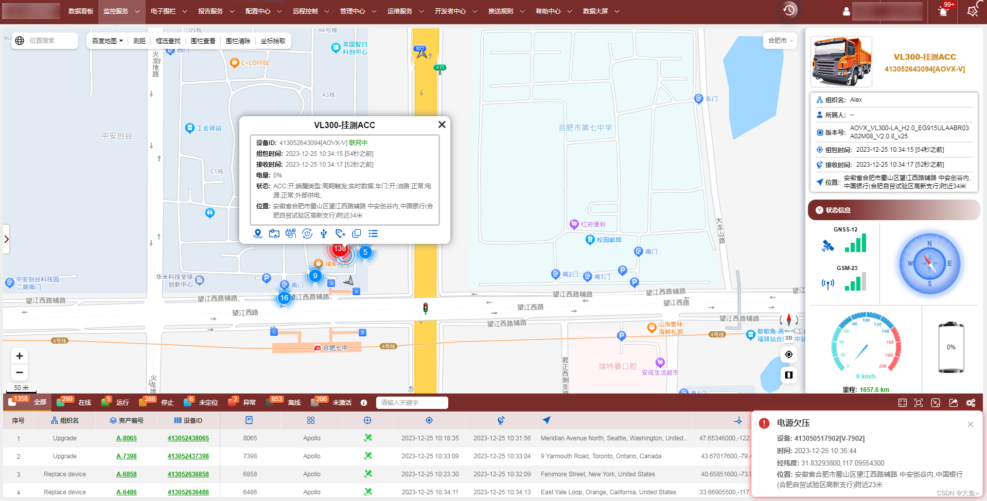Click the 框选查找 map tool

point(168,41)
